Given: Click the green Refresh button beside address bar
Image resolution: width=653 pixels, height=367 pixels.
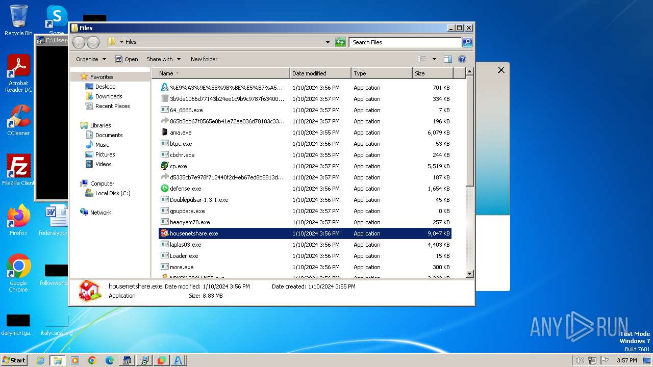Looking at the screenshot, I should (340, 42).
